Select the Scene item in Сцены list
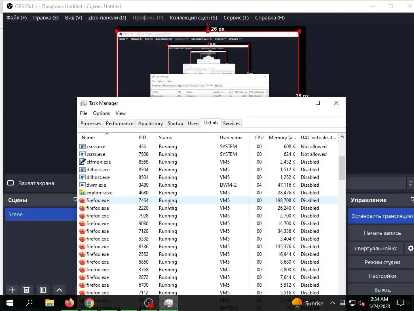Image resolution: width=414 pixels, height=311 pixels. (x=41, y=215)
